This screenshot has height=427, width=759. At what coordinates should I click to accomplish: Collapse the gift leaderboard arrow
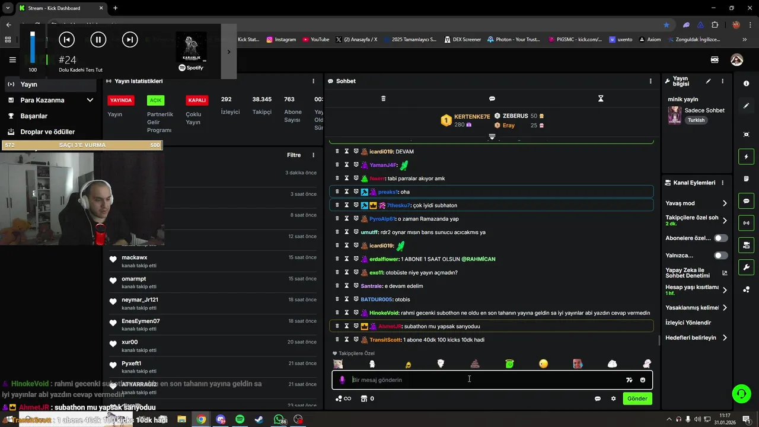click(492, 137)
